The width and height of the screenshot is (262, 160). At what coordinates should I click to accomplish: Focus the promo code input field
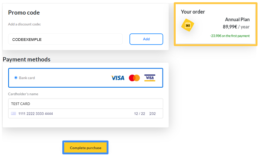(x=65, y=39)
